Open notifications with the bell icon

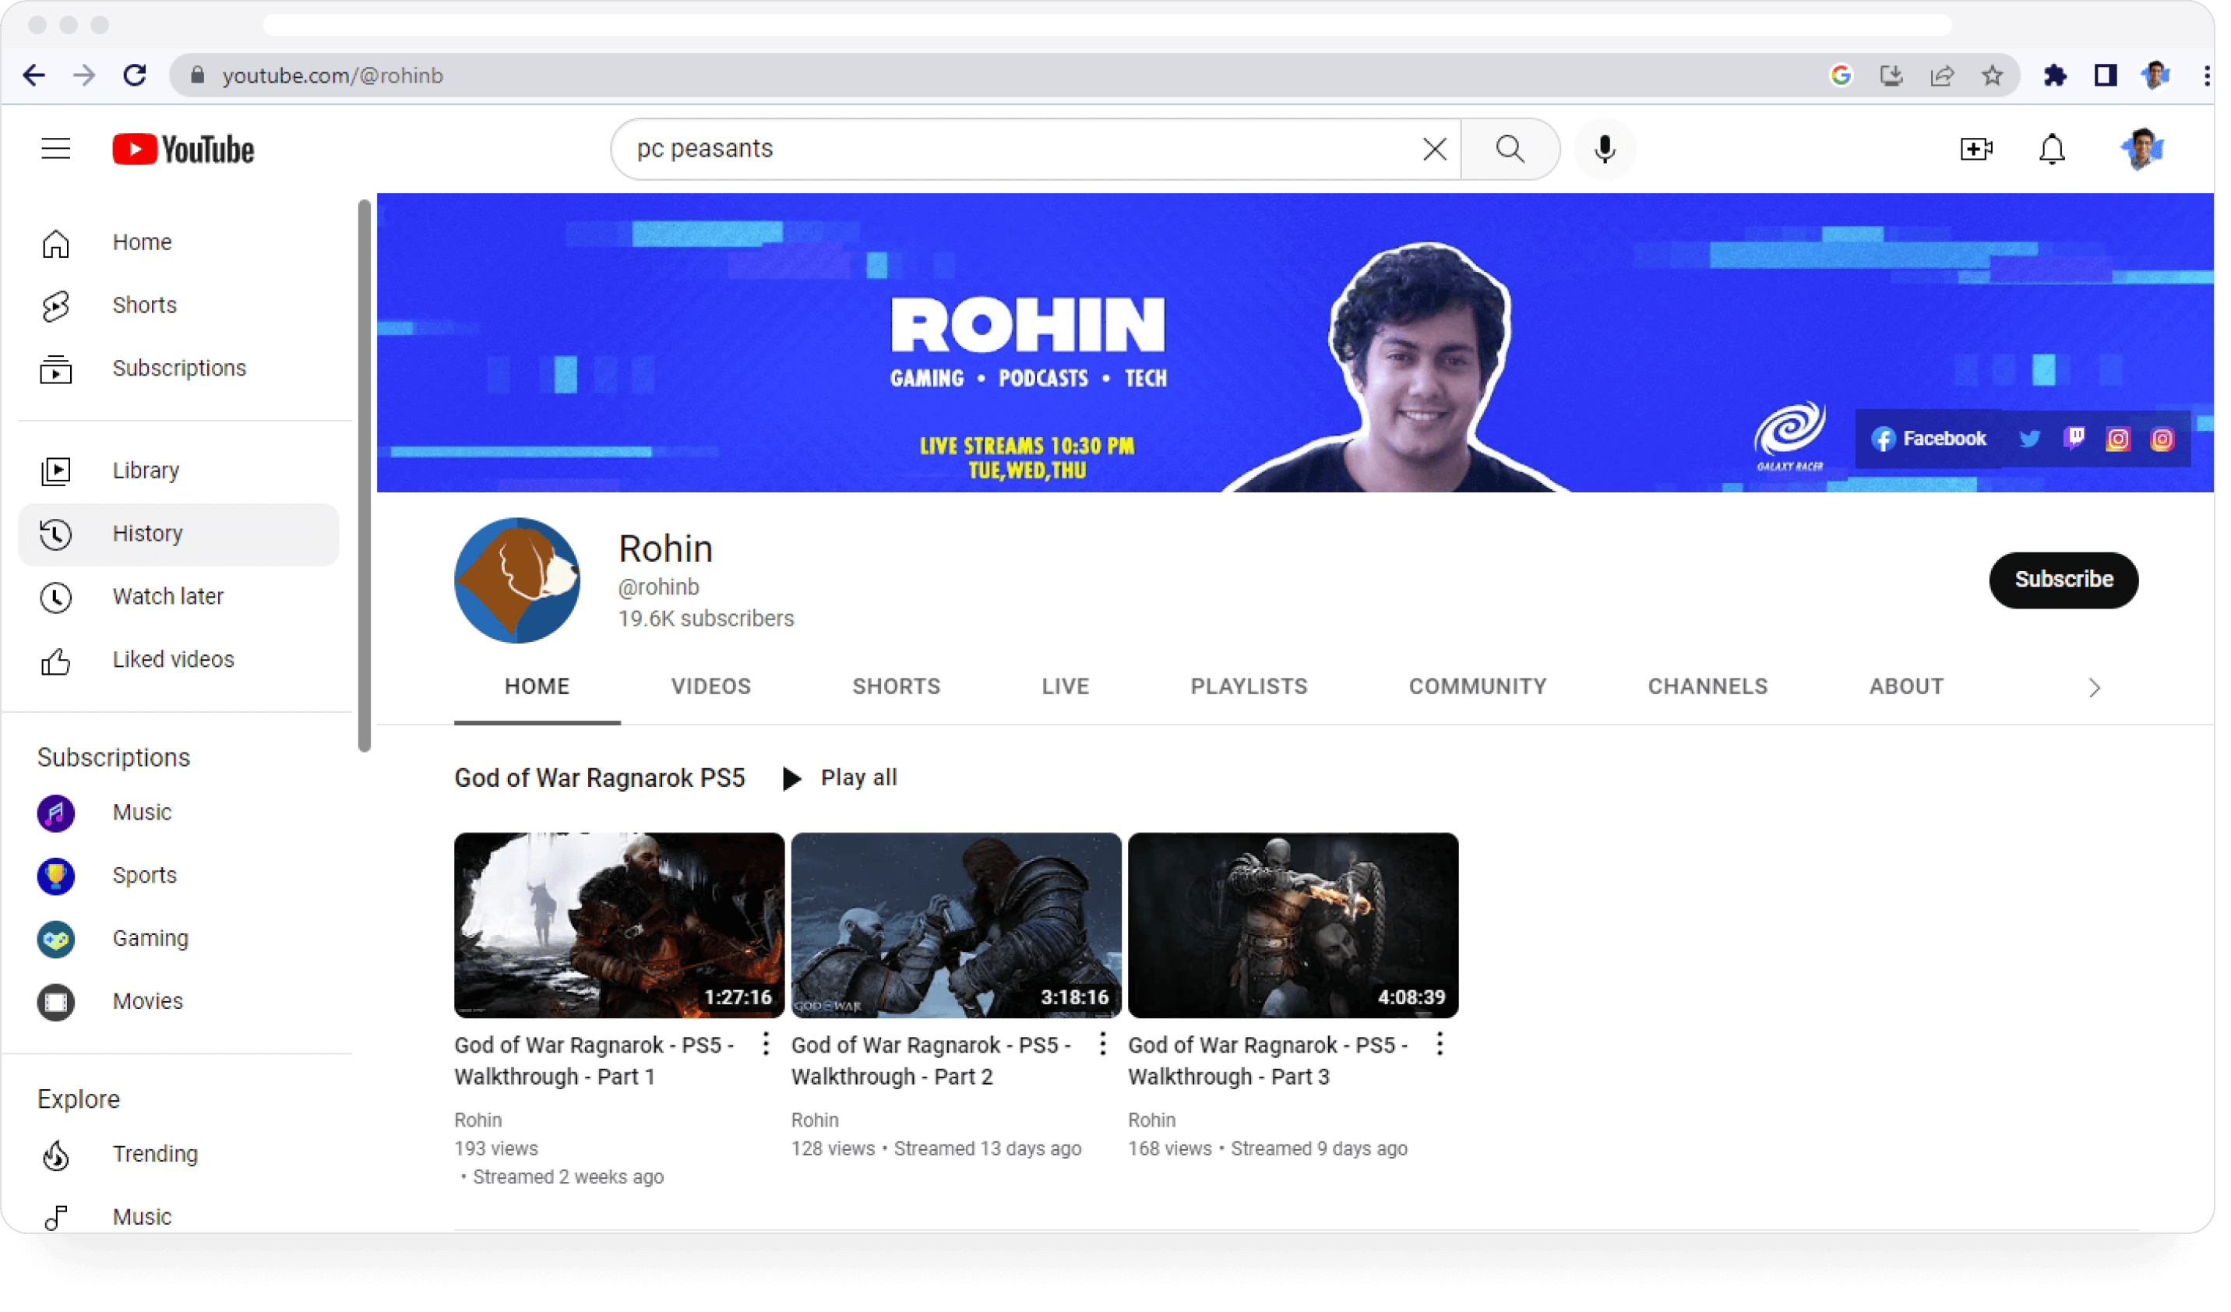pyautogui.click(x=2052, y=149)
